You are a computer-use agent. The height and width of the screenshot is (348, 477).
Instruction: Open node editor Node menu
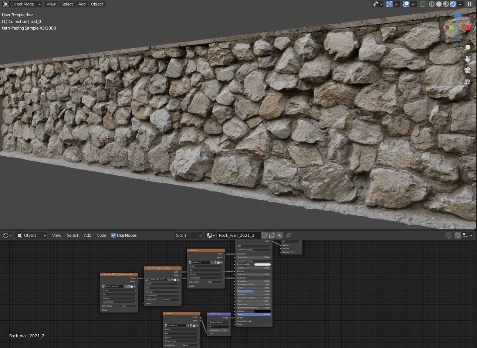pos(101,235)
